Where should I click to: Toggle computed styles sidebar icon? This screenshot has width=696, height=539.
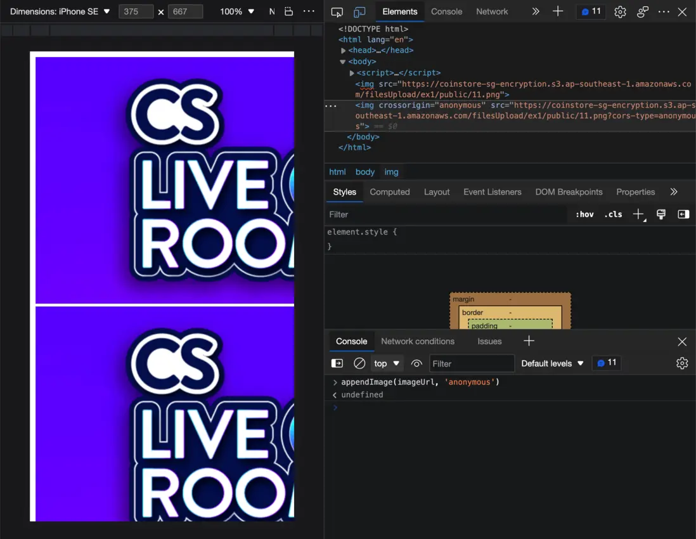pyautogui.click(x=683, y=214)
